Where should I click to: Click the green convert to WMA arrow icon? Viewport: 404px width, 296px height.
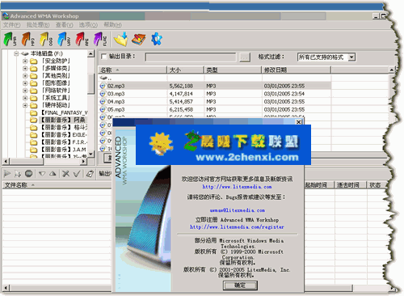[x=10, y=39]
